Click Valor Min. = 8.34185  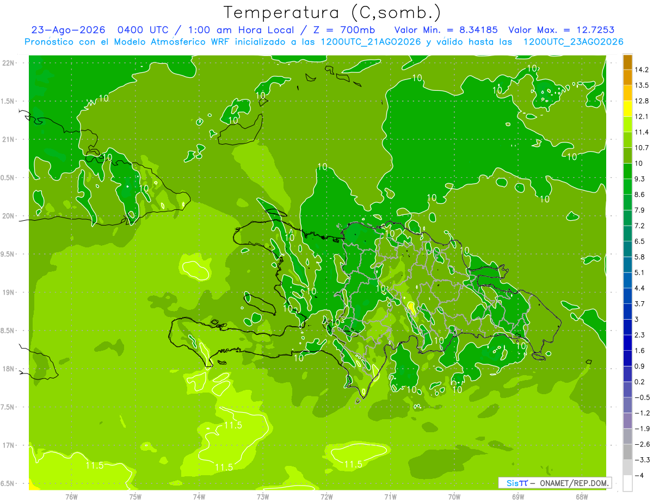pyautogui.click(x=446, y=30)
